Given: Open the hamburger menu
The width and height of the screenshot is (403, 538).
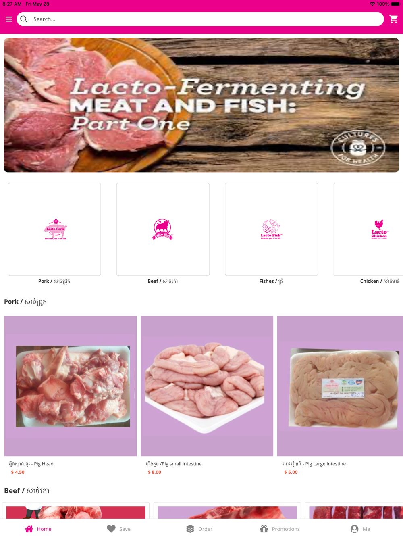Looking at the screenshot, I should tap(8, 19).
